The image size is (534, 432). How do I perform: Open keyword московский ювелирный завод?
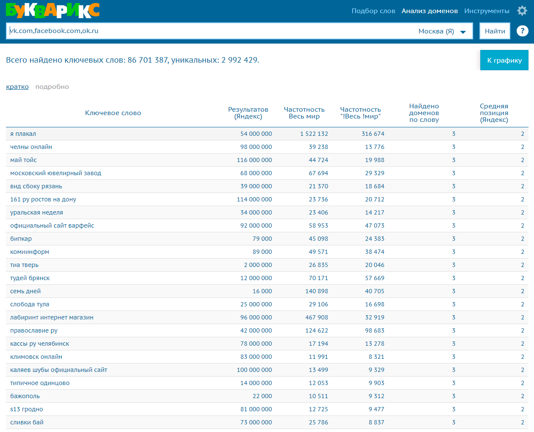[55, 173]
